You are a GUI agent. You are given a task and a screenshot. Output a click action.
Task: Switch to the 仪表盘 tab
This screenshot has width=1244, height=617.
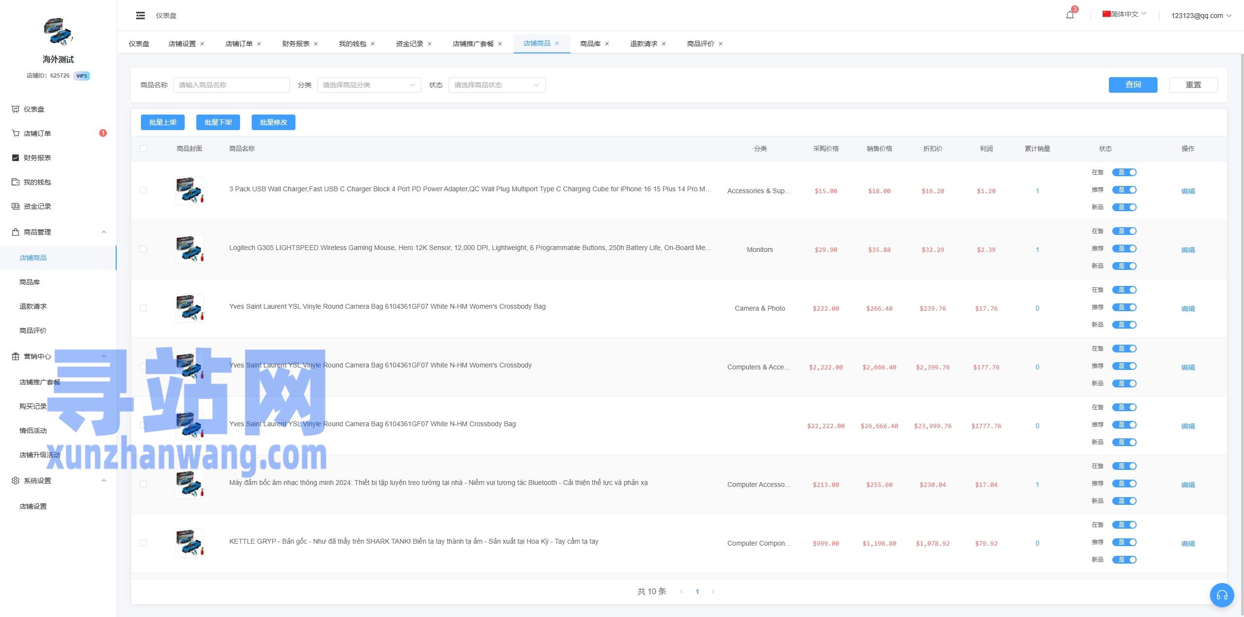[139, 44]
